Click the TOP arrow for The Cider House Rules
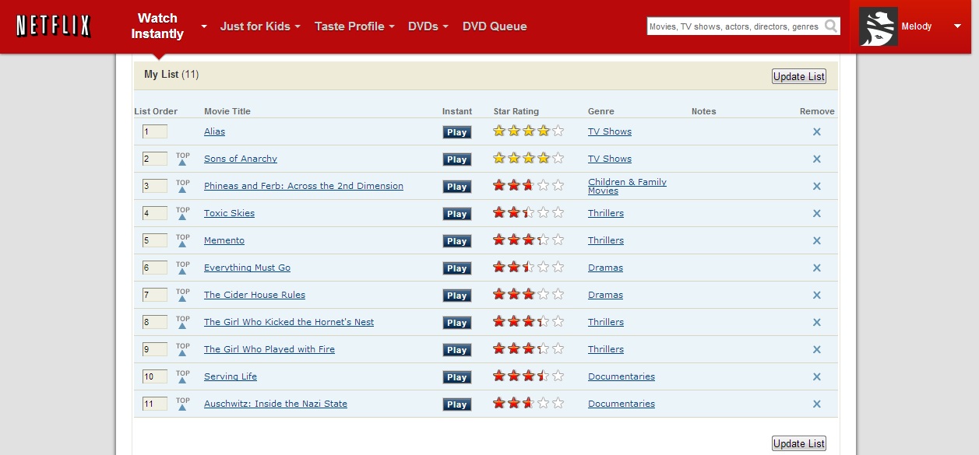 pyautogui.click(x=183, y=295)
